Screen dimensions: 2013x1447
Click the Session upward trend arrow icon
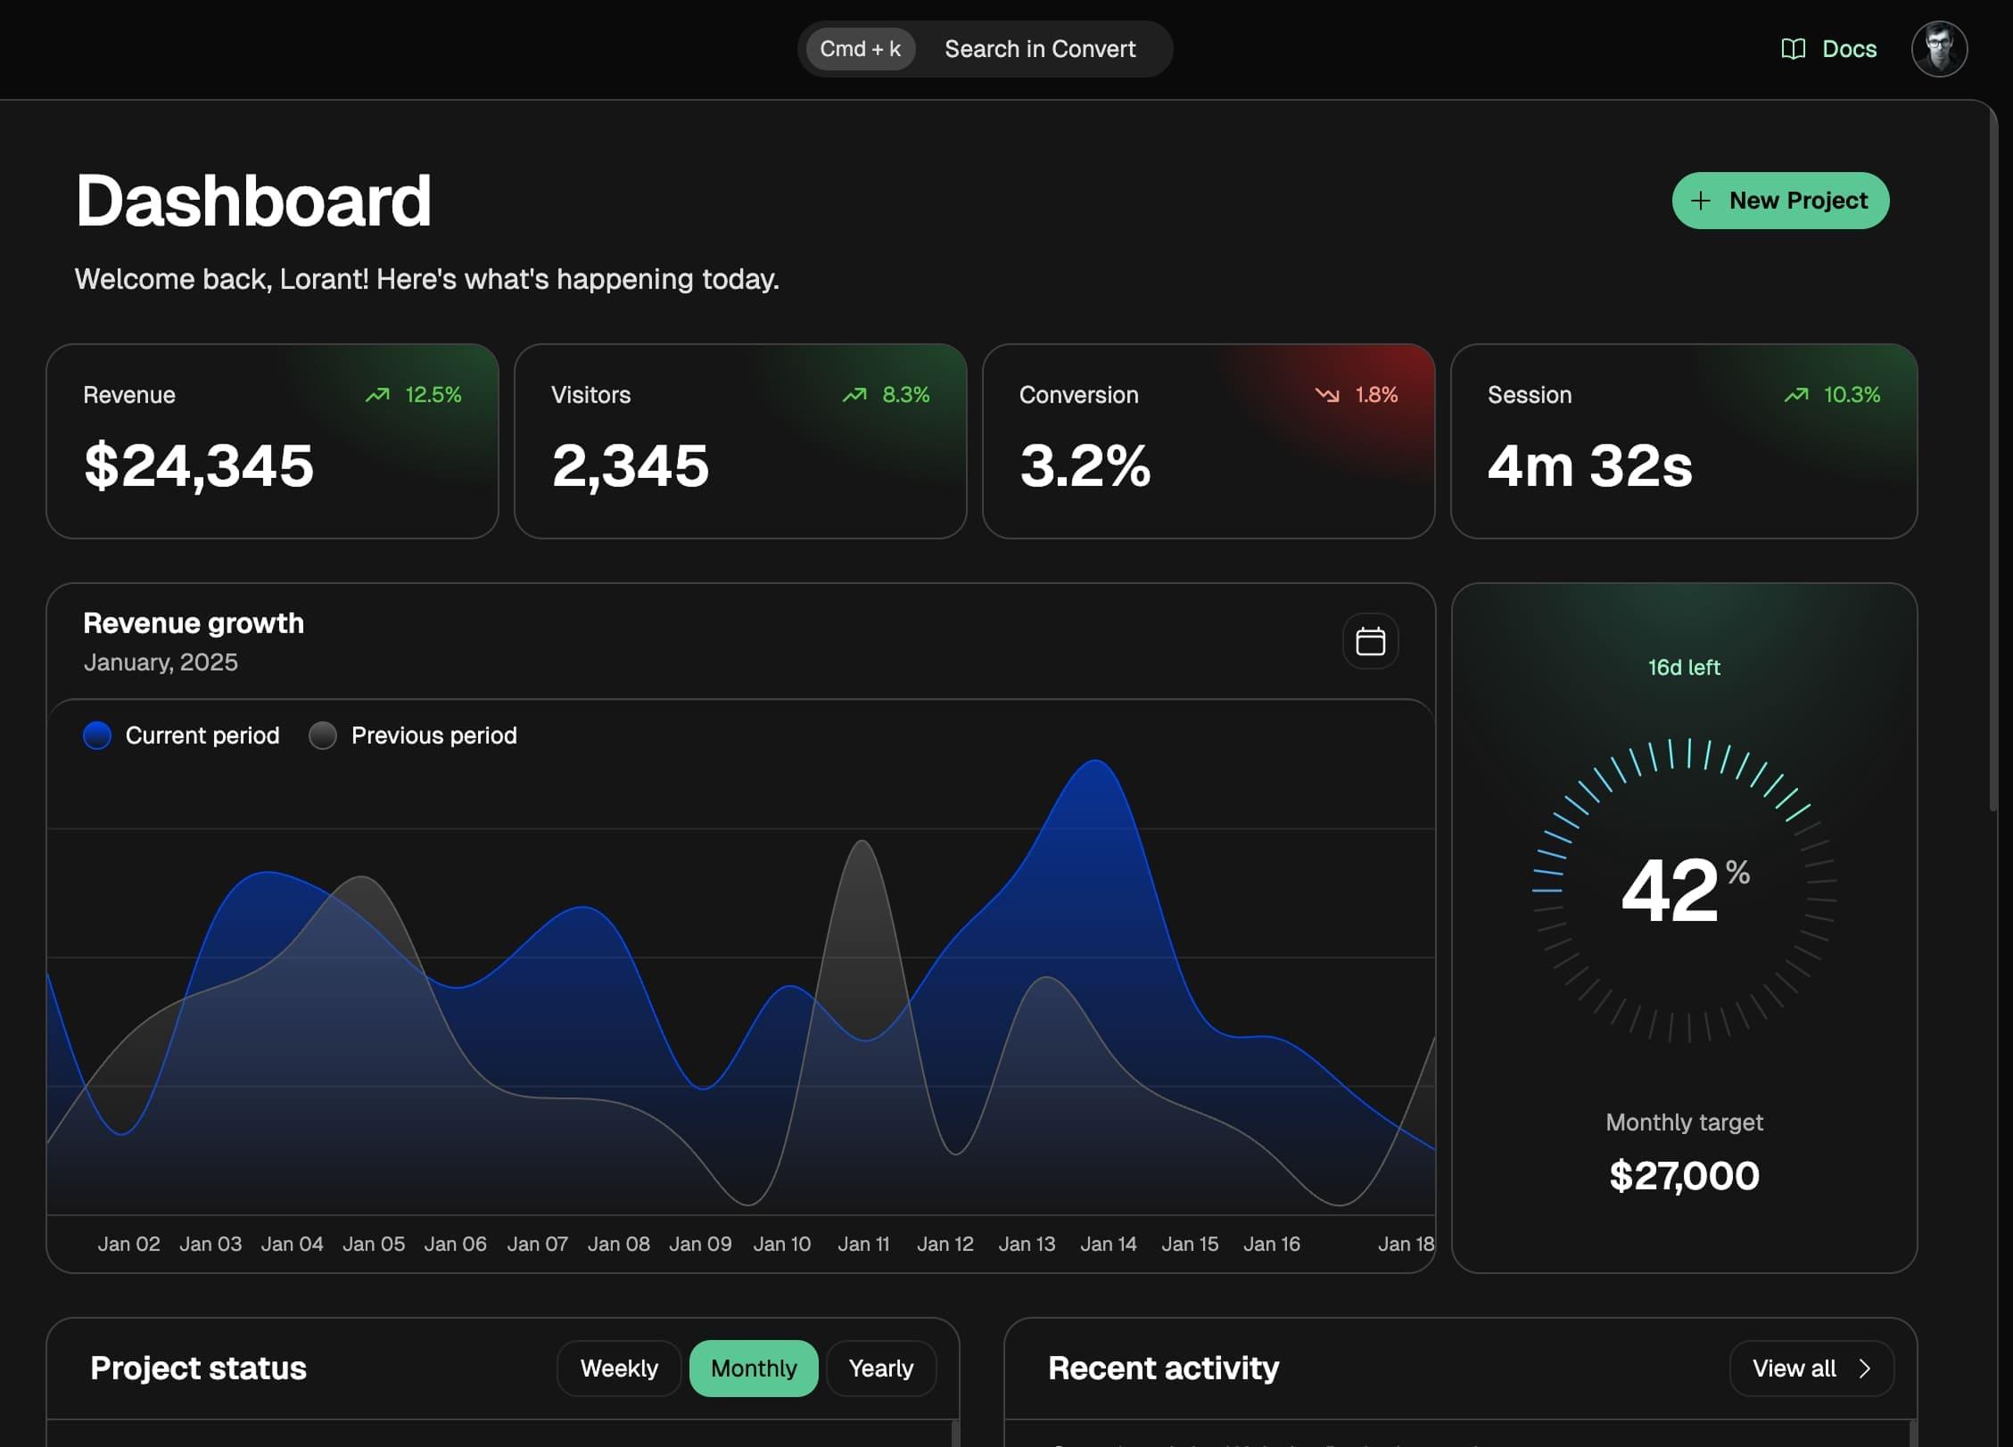[1796, 394]
